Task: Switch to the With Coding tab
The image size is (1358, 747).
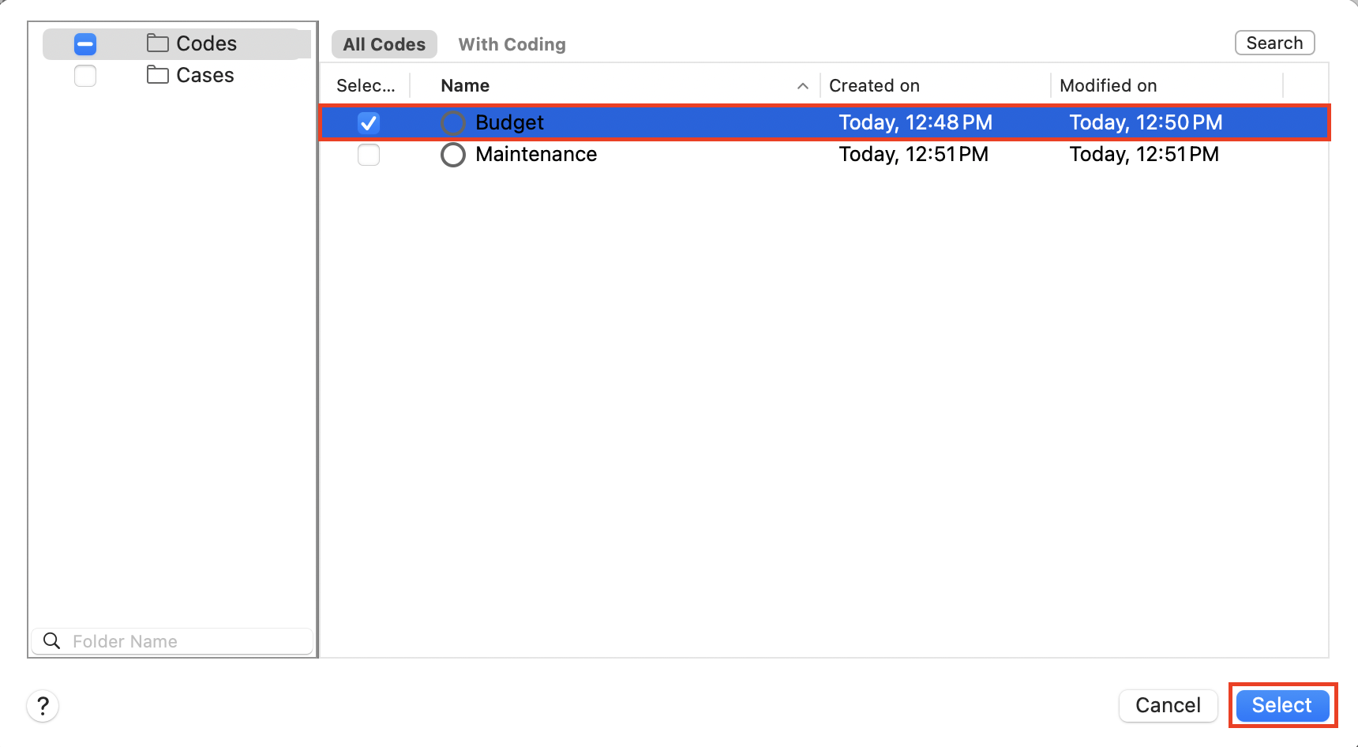Action: [x=512, y=44]
